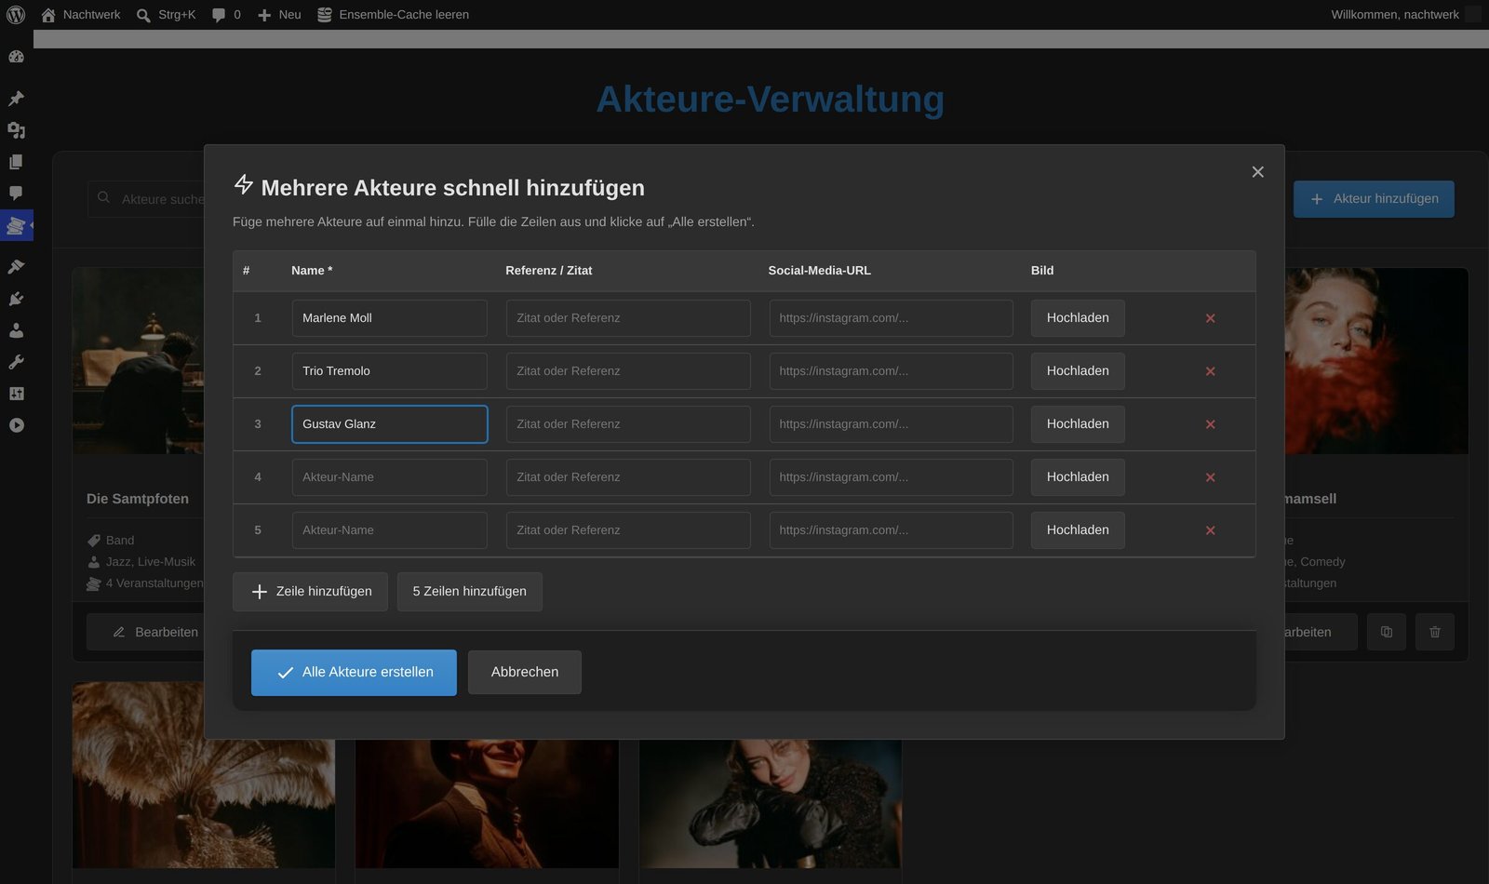Open the Plugins icon in sidebar
The height and width of the screenshot is (884, 1489).
pos(16,299)
